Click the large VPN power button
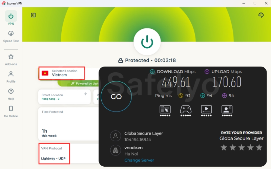Image resolution: width=271 pixels, height=169 pixels. coord(147,42)
